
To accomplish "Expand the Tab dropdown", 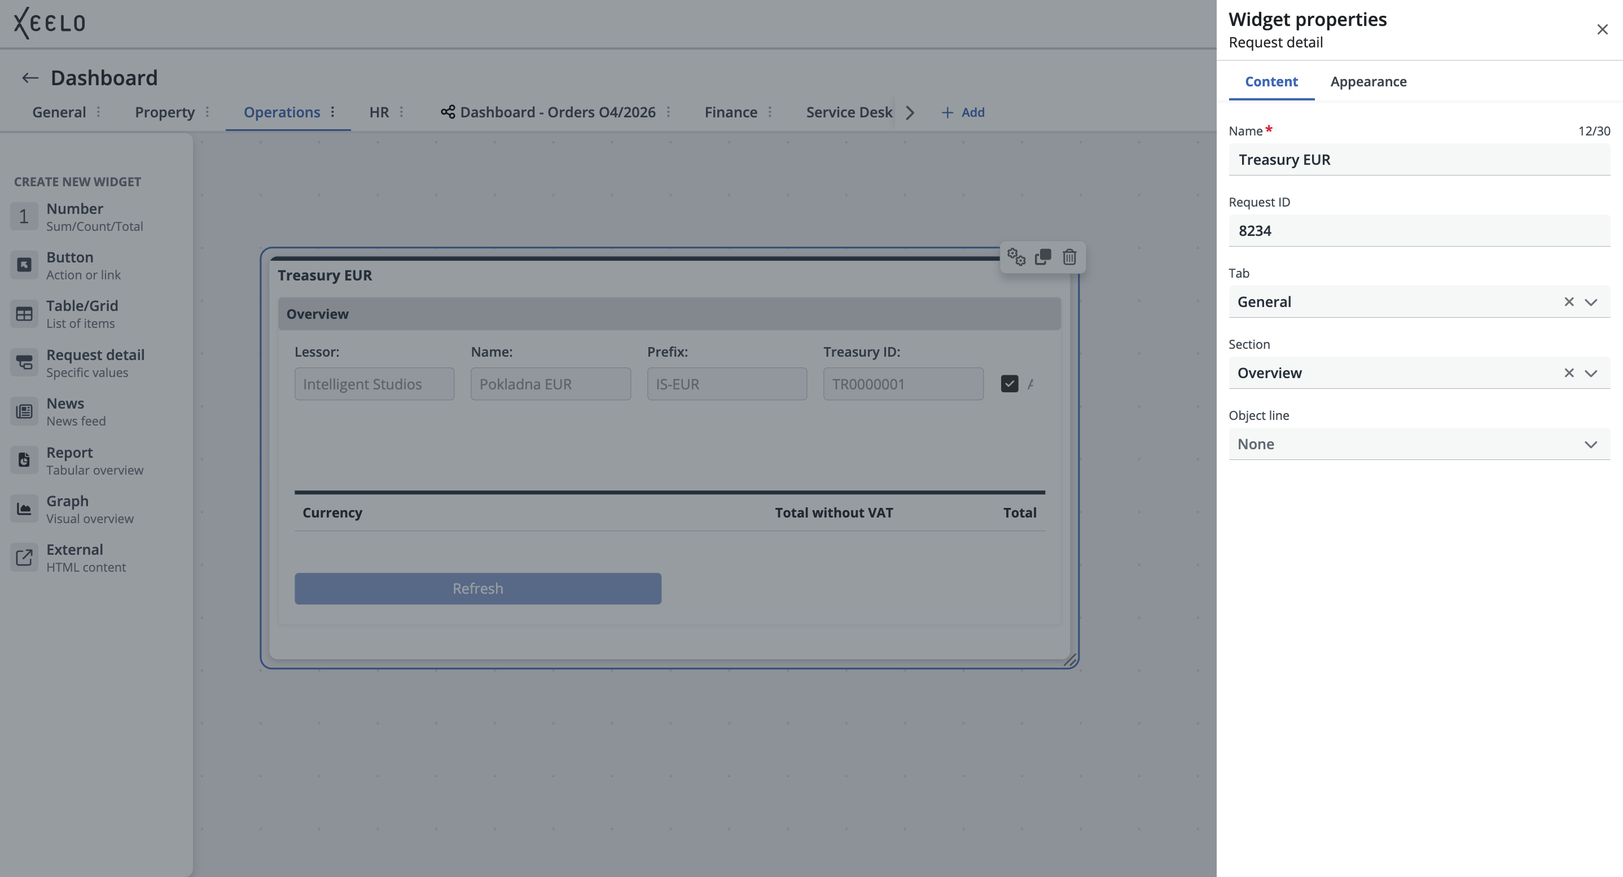I will pos(1591,302).
